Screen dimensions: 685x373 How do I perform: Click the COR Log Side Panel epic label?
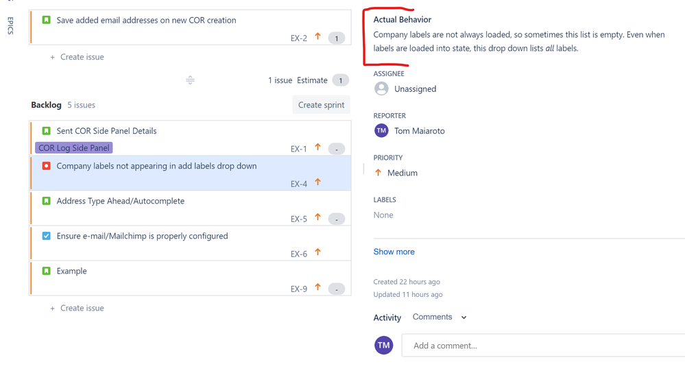click(x=74, y=148)
